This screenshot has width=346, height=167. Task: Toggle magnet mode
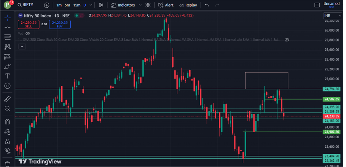(x=8, y=122)
